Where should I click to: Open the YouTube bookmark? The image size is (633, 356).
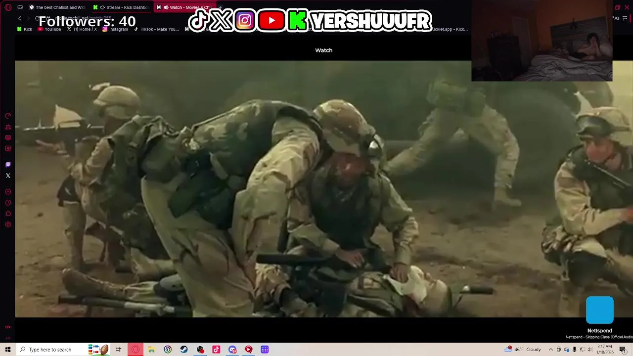(x=49, y=29)
